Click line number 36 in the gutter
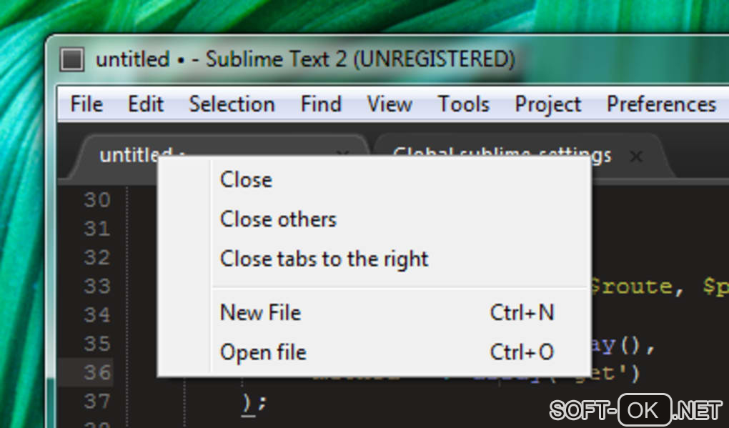729x428 pixels. [97, 372]
